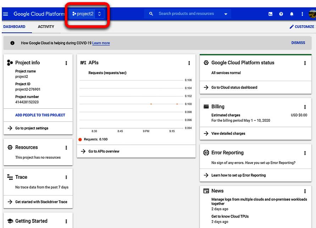This screenshot has height=228, width=316.
Task: Open the Help question mark icon
Action: [281, 14]
